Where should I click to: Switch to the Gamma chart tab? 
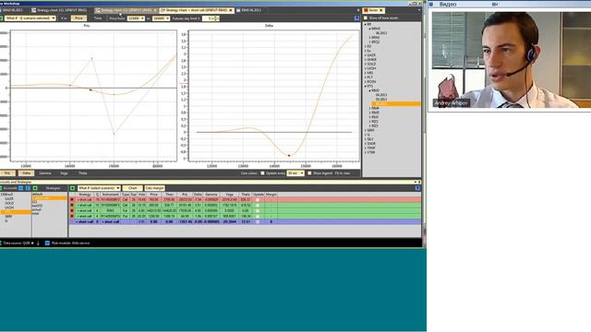coord(45,173)
